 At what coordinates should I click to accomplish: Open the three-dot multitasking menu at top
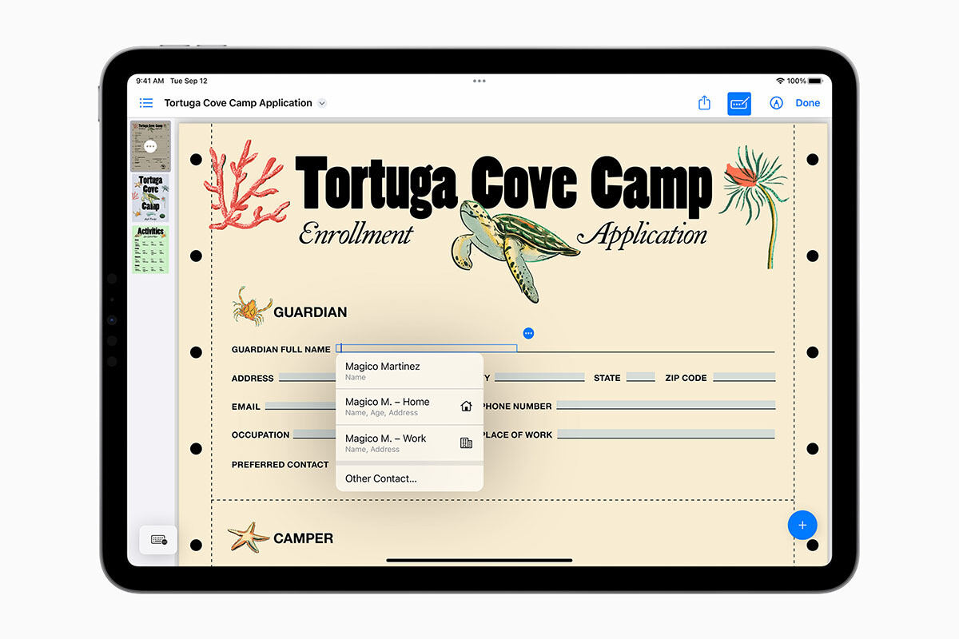pos(479,81)
